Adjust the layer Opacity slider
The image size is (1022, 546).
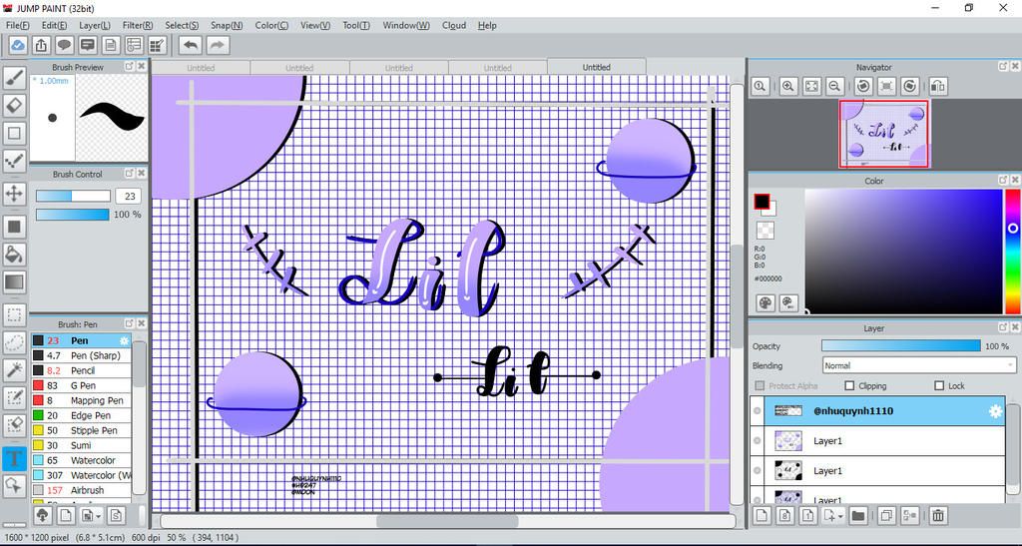click(901, 346)
